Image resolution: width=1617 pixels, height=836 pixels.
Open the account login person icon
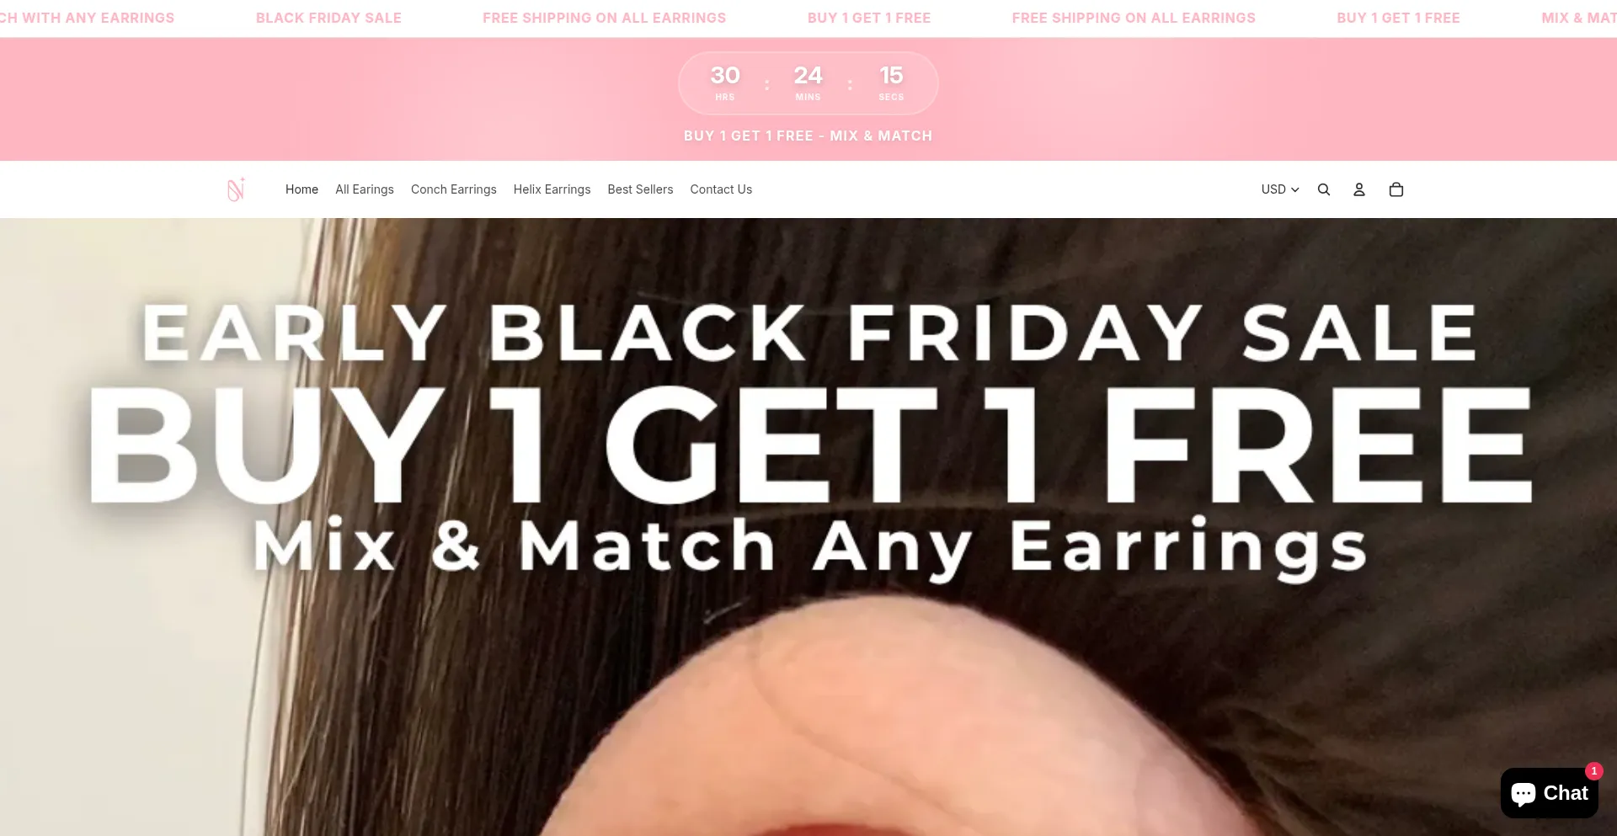coord(1359,189)
